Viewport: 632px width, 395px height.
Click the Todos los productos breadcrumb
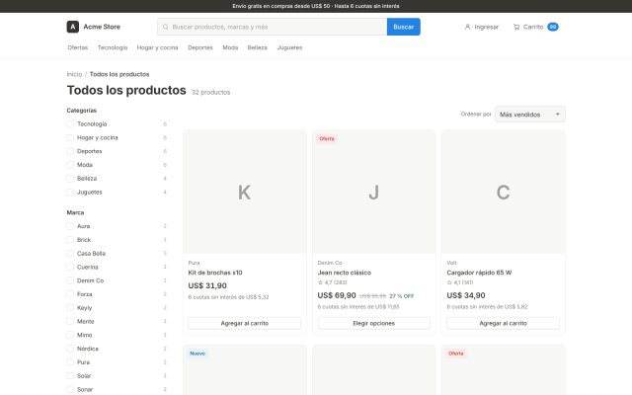click(119, 74)
